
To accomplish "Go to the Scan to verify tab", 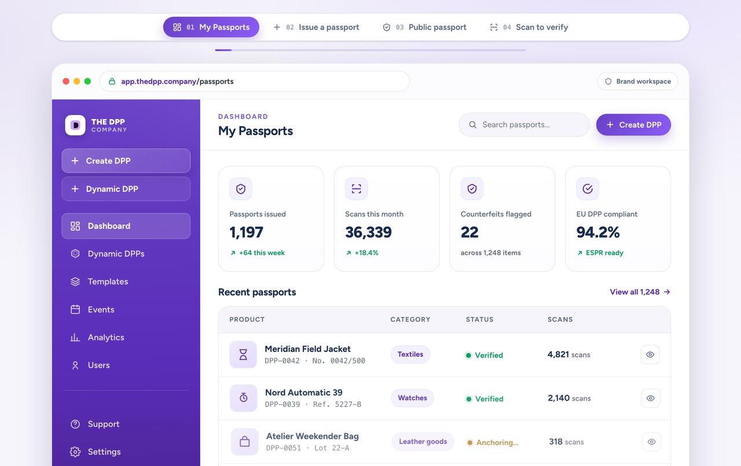I will [x=529, y=27].
